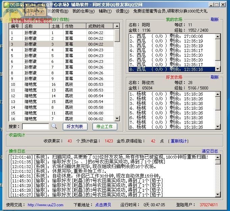Sort by the 成熟时间 column header
Screen dimensions: 230x211
100,26
